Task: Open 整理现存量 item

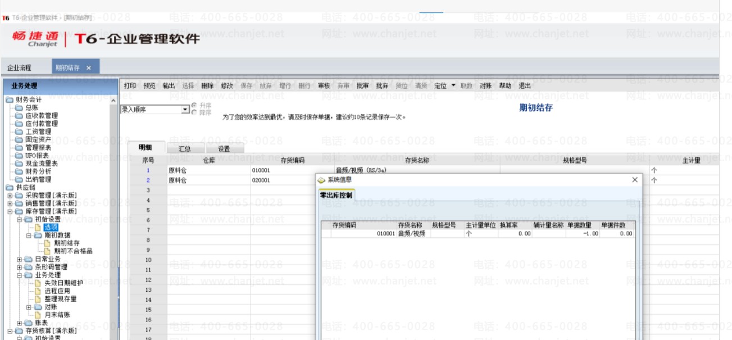Action: [61, 299]
